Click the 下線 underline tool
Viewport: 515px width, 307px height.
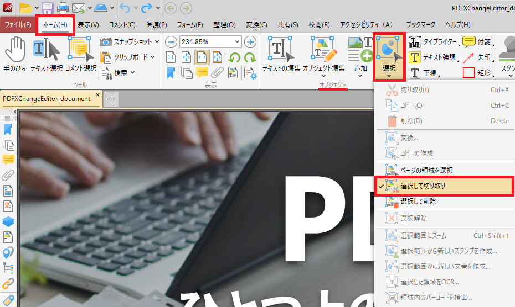(424, 73)
